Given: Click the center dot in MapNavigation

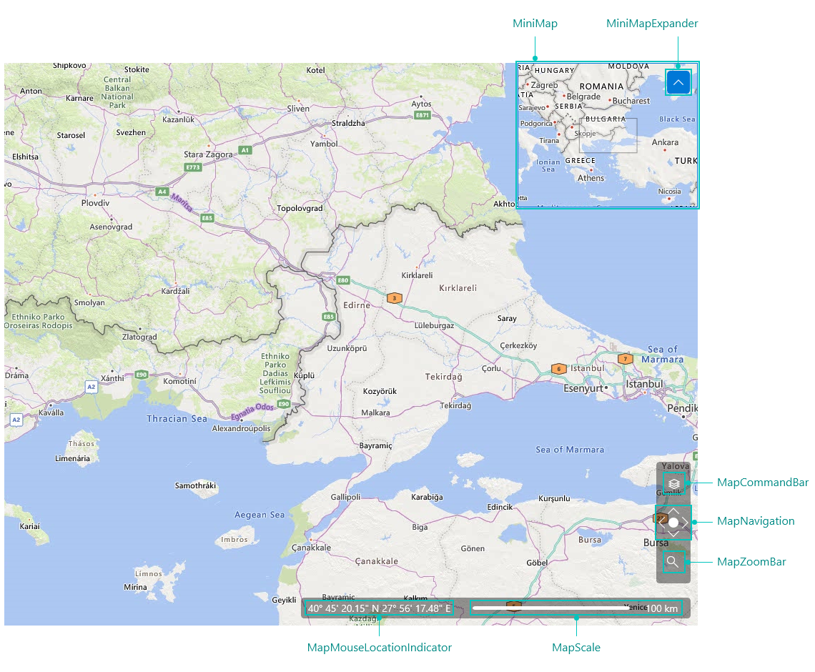Looking at the screenshot, I should click(673, 522).
